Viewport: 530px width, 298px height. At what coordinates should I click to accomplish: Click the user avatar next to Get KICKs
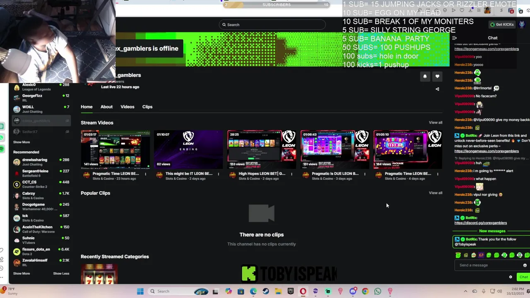click(x=522, y=24)
